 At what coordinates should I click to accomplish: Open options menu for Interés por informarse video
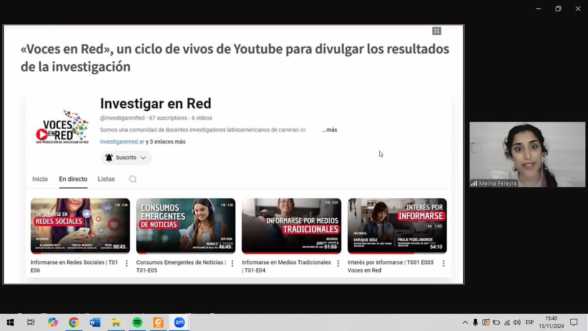tap(443, 263)
